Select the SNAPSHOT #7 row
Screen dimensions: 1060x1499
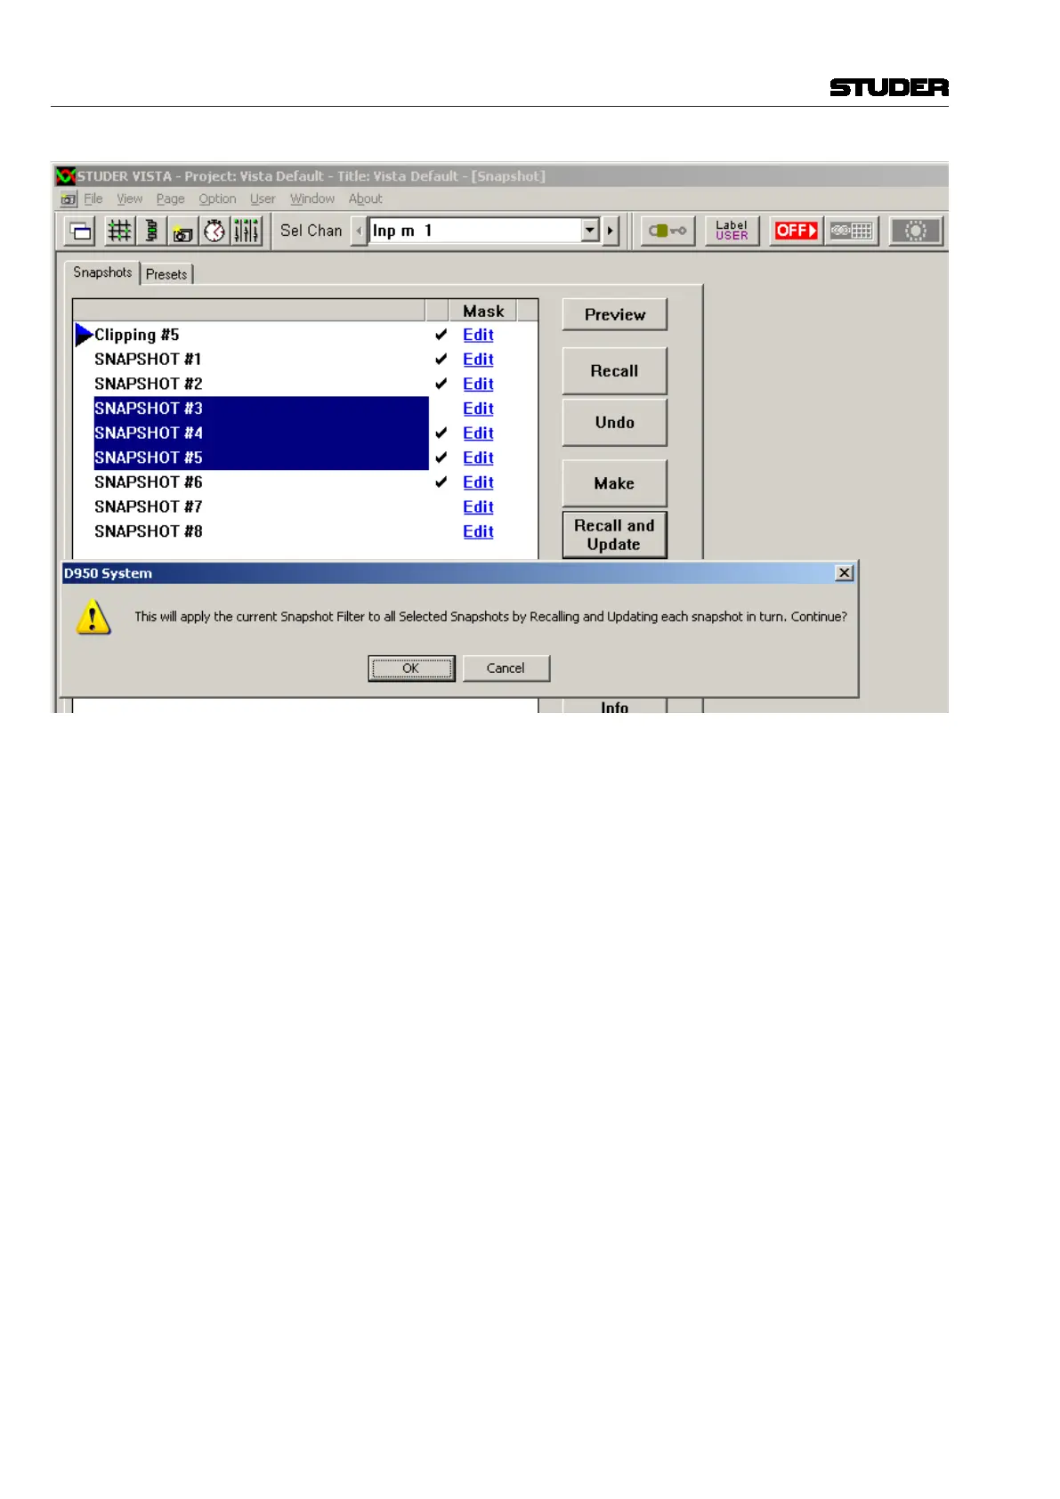(261, 506)
